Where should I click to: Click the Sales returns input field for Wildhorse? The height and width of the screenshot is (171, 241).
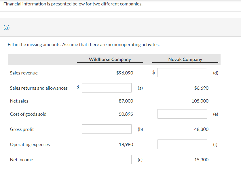pos(107,88)
